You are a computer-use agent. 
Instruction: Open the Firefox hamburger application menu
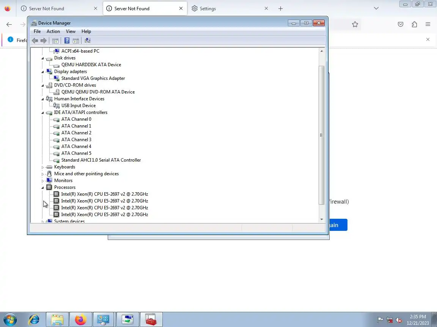428,25
